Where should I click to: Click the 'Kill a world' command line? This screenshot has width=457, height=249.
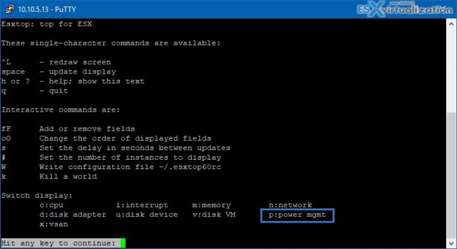point(49,177)
